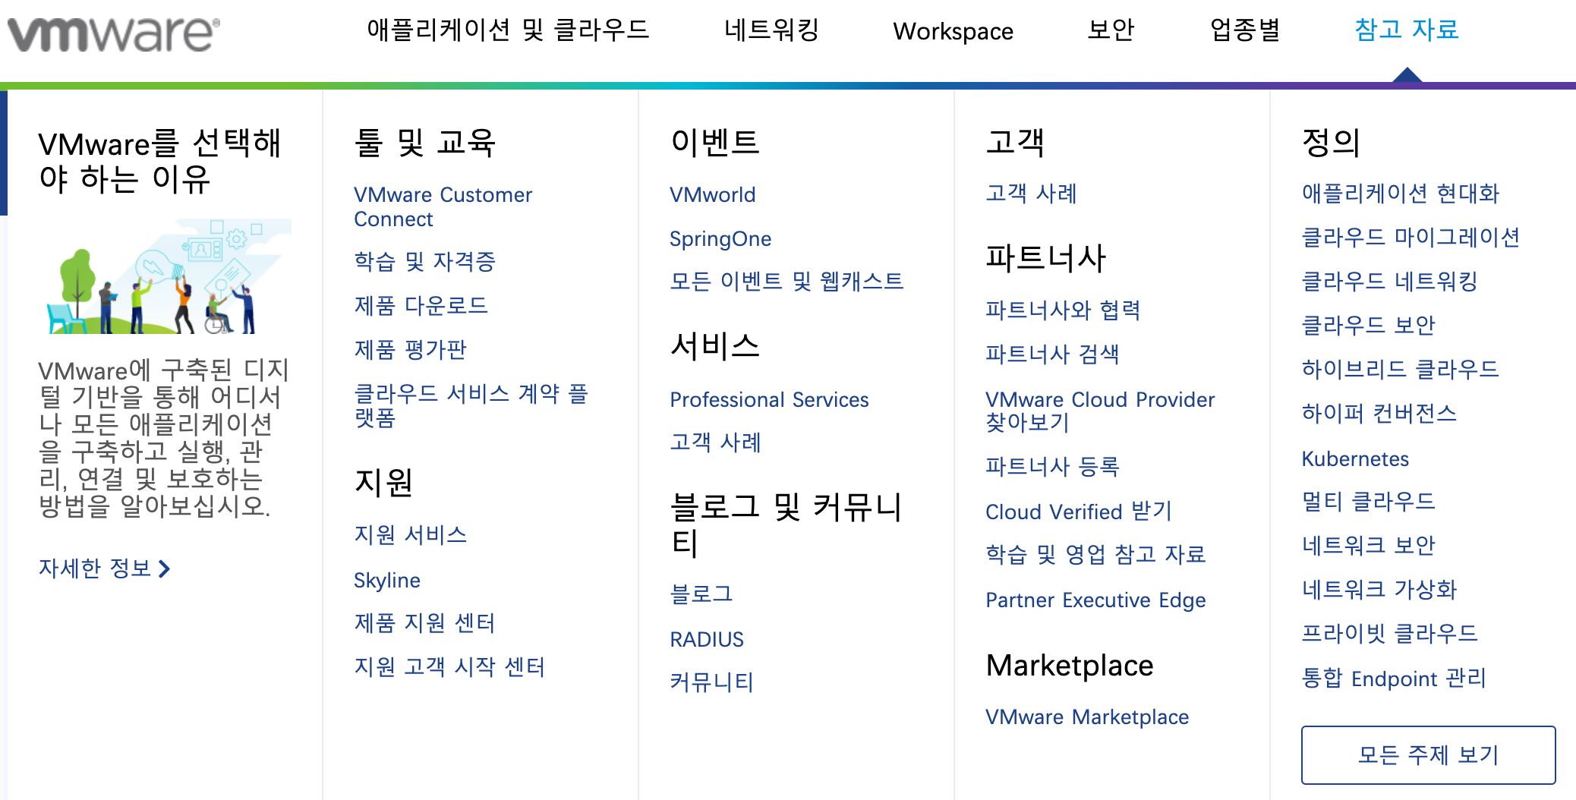Open the Skyline link
This screenshot has height=800, width=1576.
coord(387,580)
